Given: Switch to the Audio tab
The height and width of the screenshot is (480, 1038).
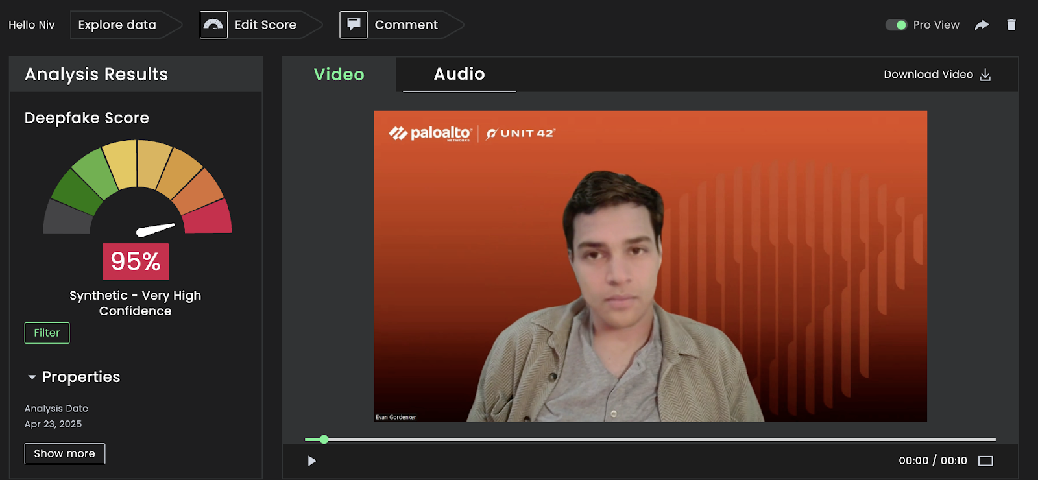Looking at the screenshot, I should point(459,74).
